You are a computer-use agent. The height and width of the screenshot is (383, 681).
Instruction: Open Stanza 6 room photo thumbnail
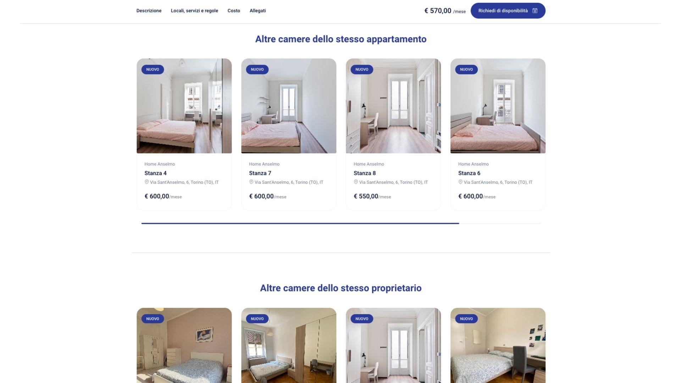(498, 106)
